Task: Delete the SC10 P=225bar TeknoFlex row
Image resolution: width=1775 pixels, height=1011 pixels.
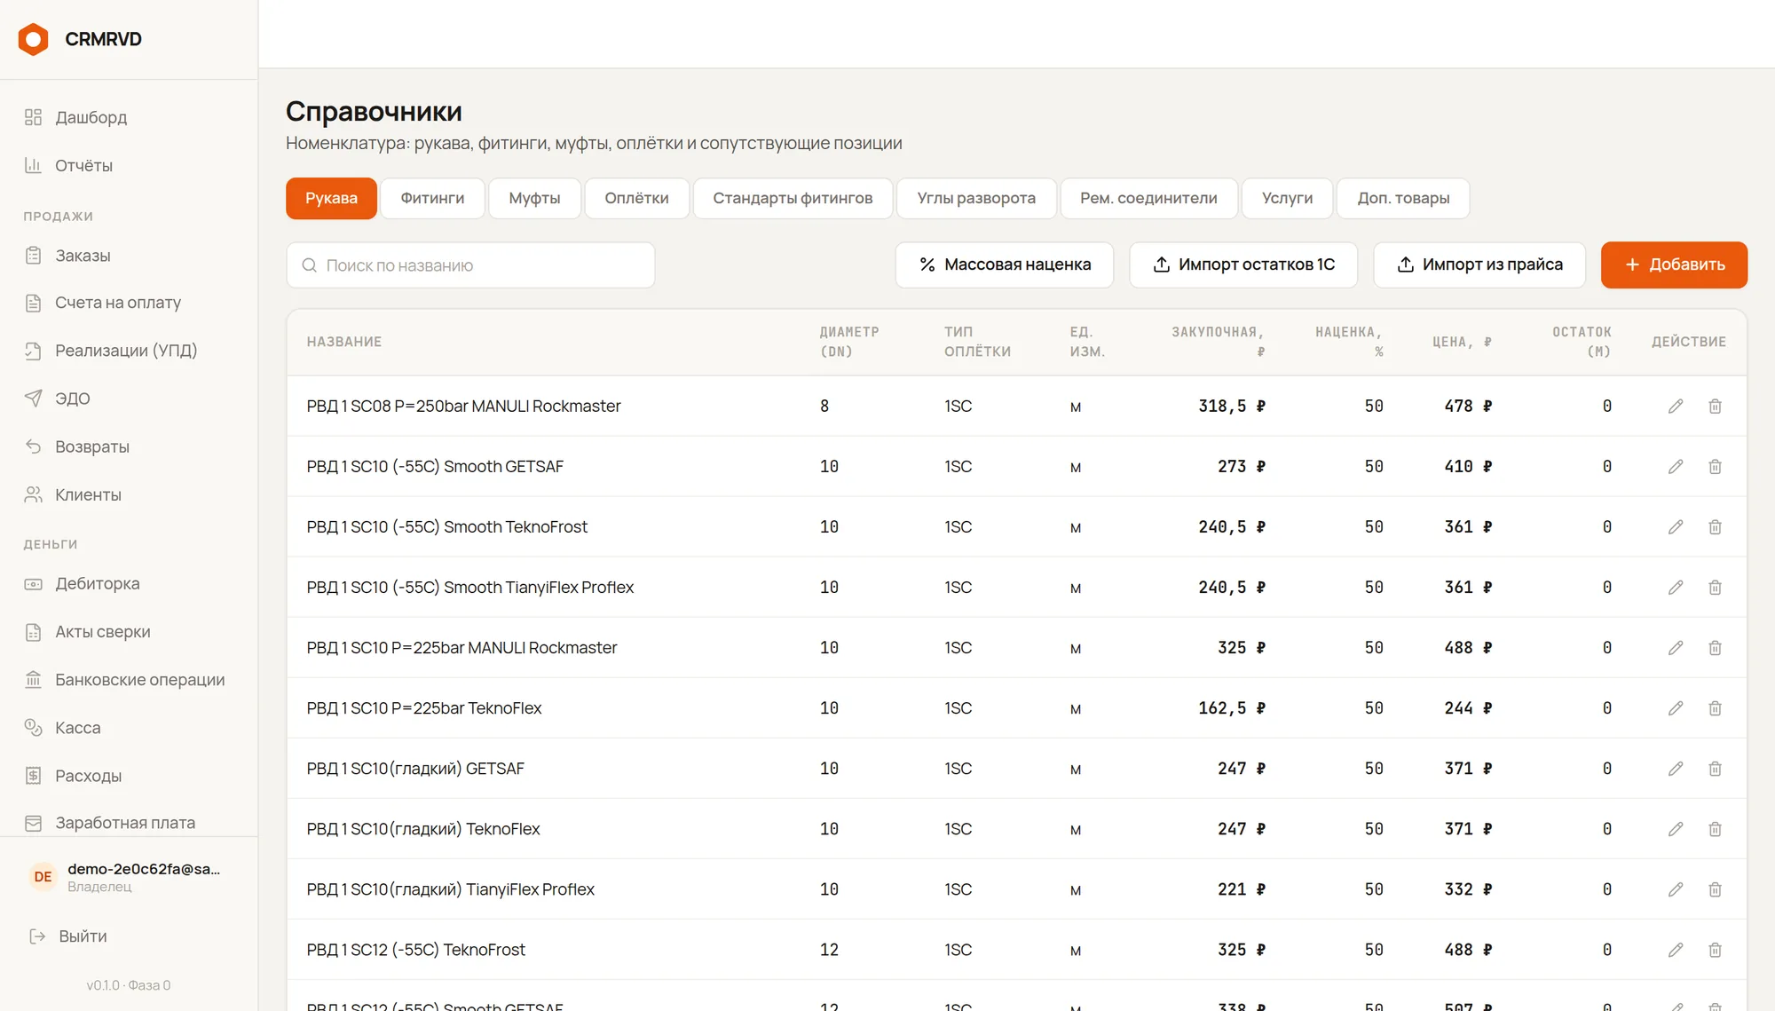Action: coord(1715,708)
